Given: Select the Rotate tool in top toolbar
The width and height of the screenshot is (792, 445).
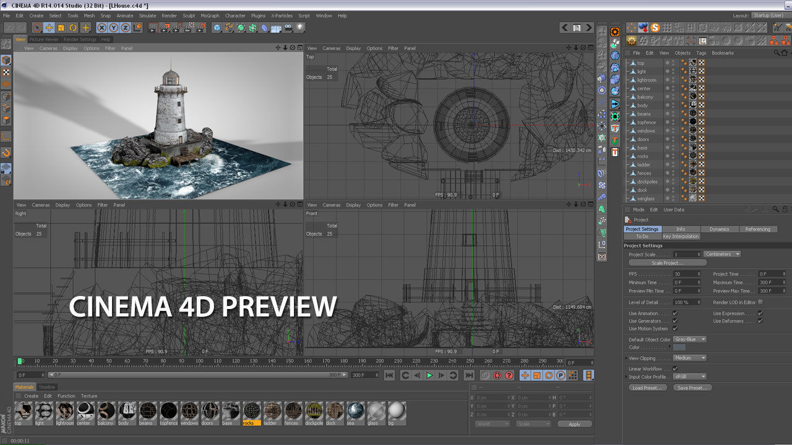Looking at the screenshot, I should 73,28.
